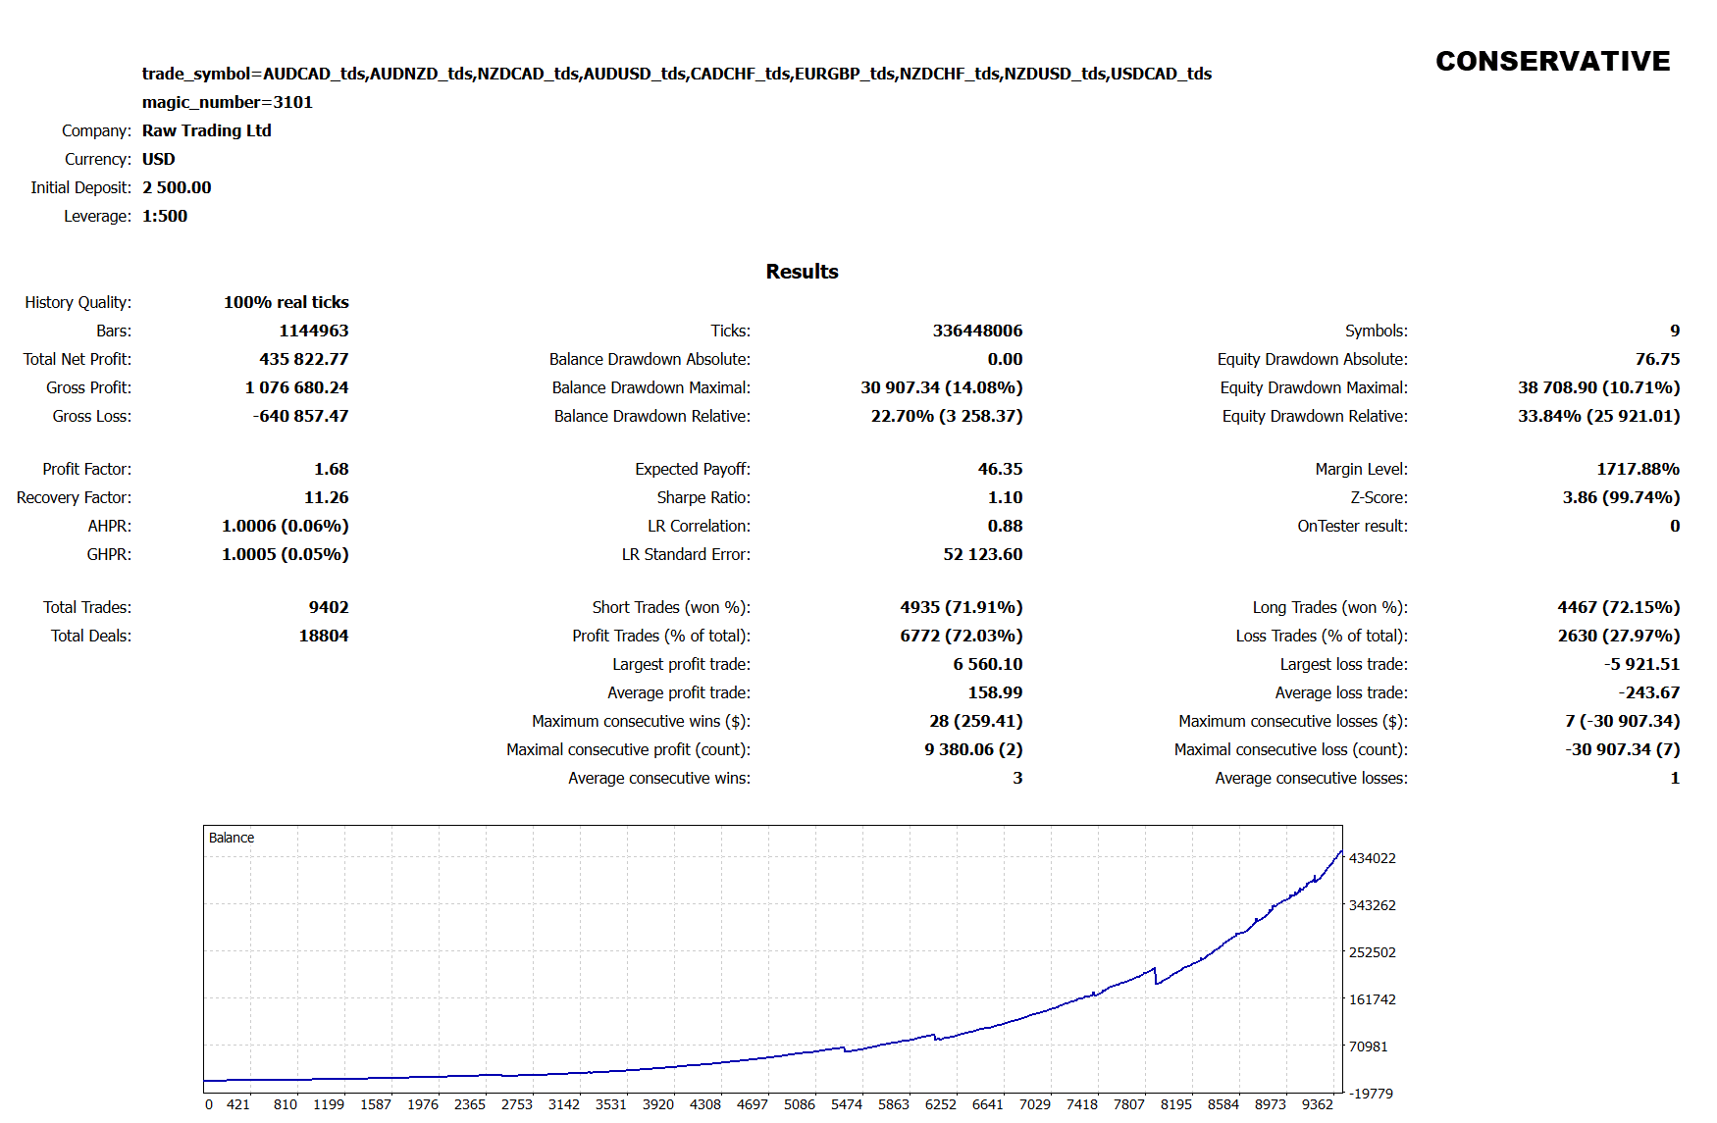Click the Equity Drawdown Maximal value
This screenshot has height=1123, width=1717.
click(x=1598, y=387)
